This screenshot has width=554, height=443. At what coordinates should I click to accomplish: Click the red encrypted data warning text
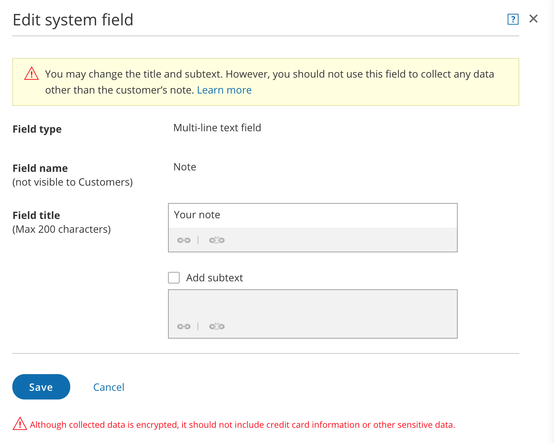[x=242, y=425]
